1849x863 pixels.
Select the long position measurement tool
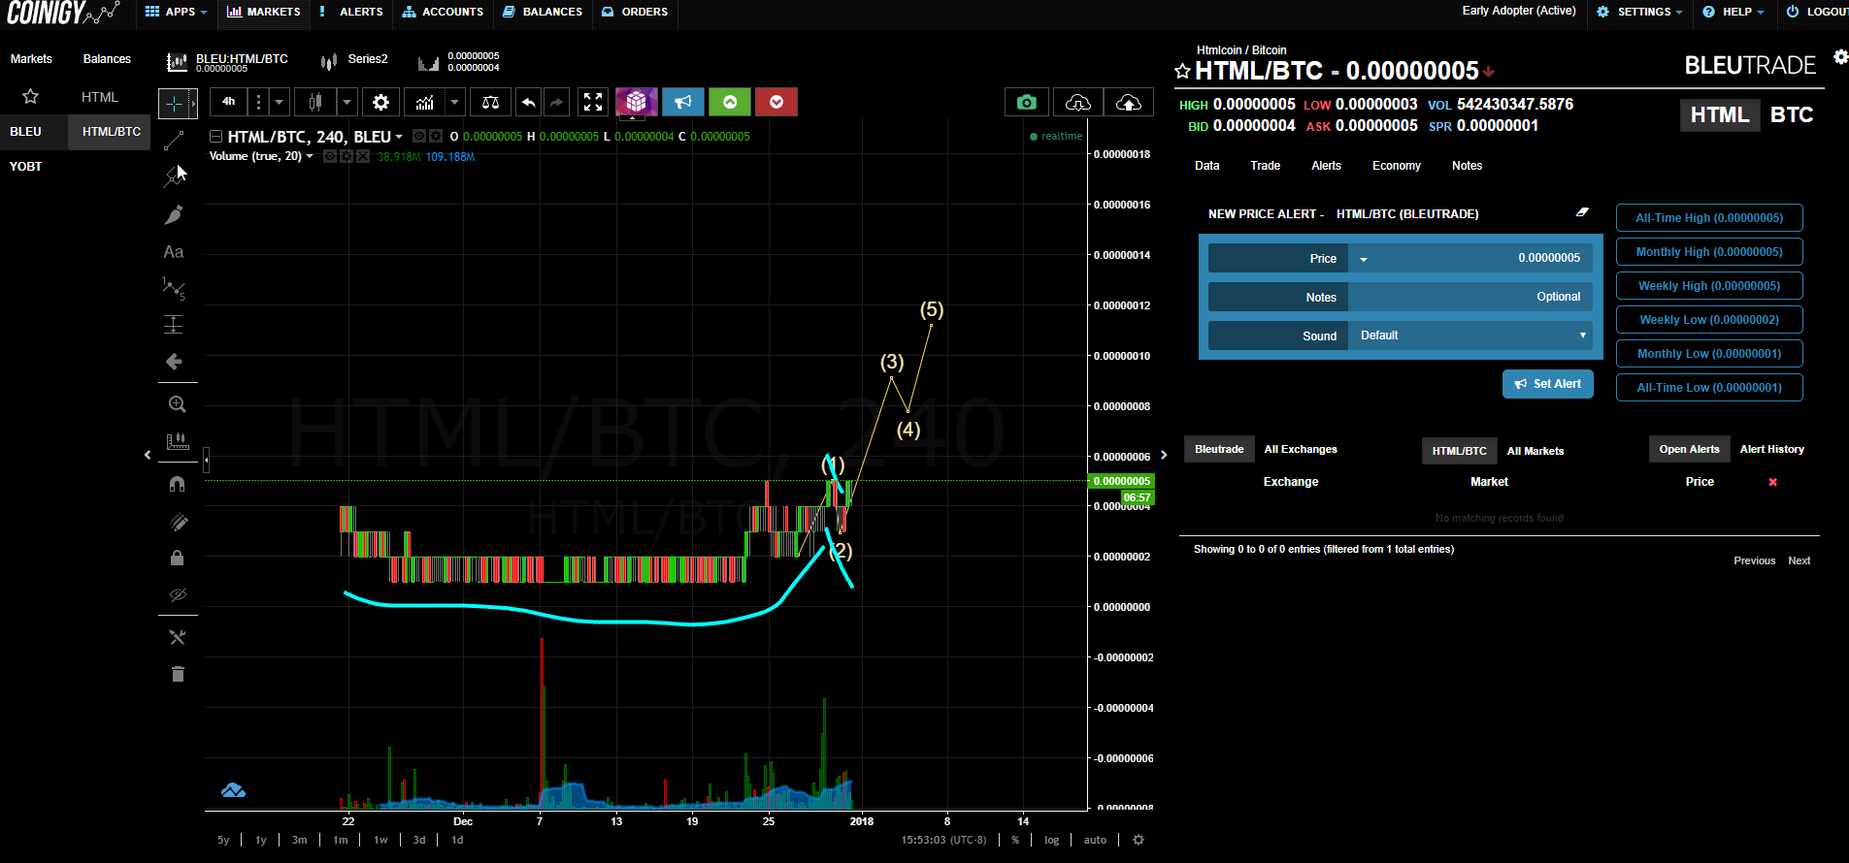[x=174, y=325]
